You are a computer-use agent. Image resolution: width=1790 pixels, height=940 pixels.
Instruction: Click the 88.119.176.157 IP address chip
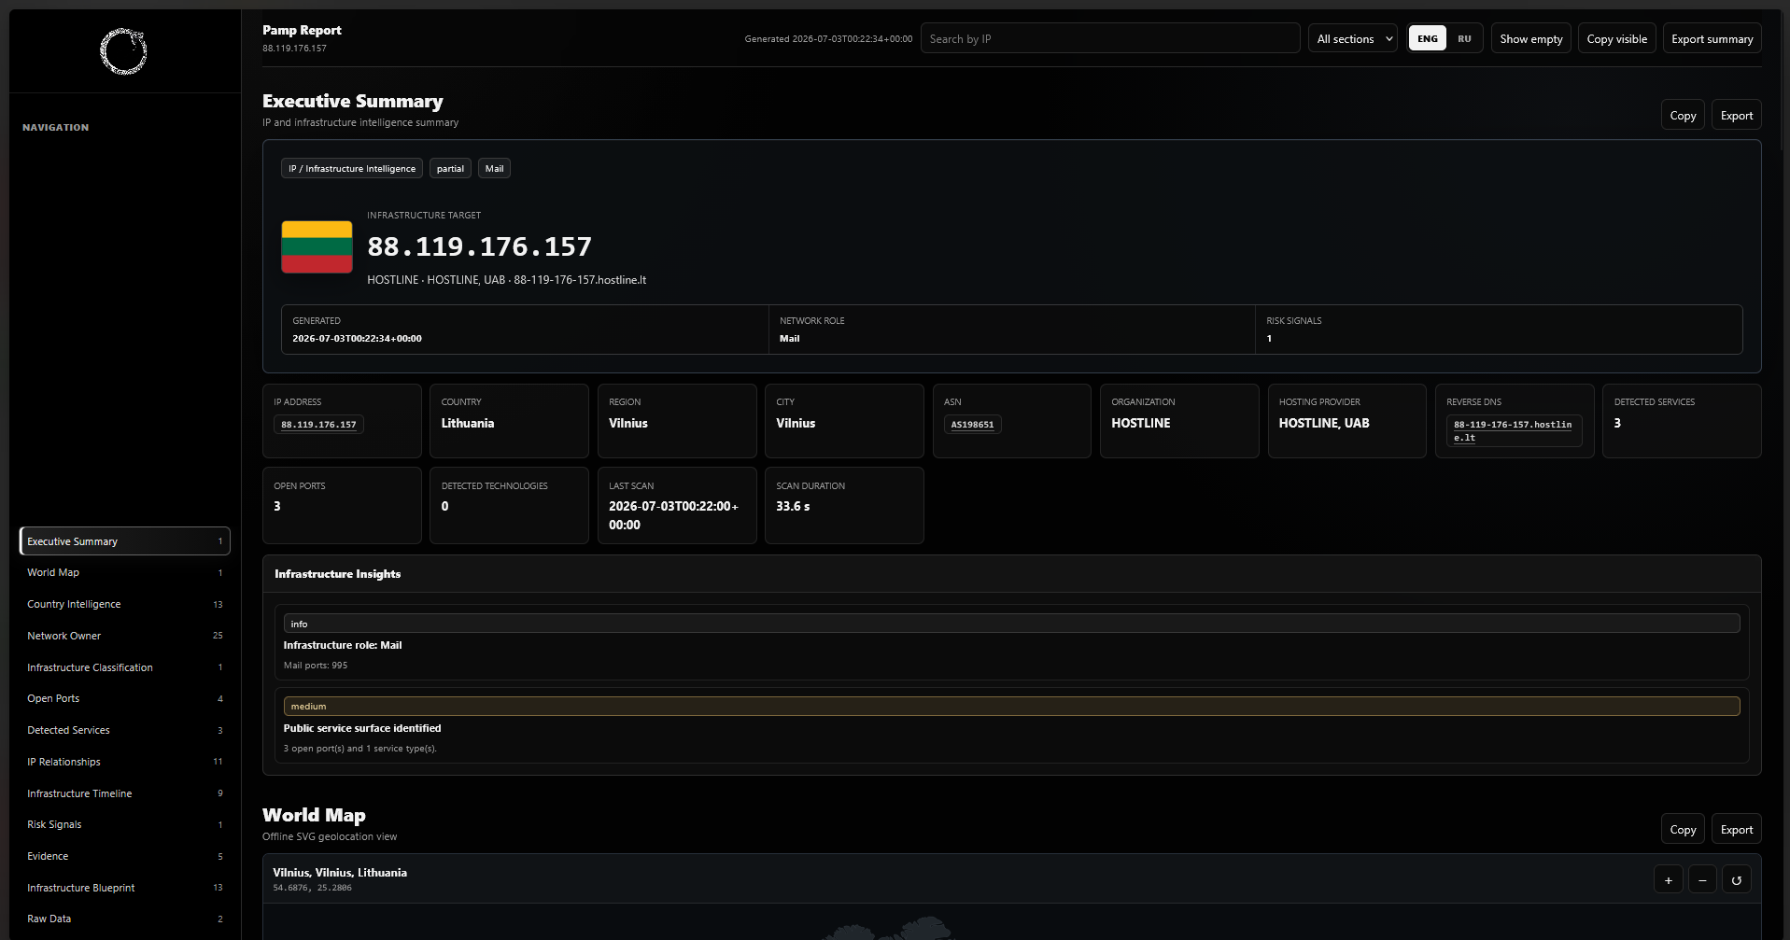(x=318, y=424)
